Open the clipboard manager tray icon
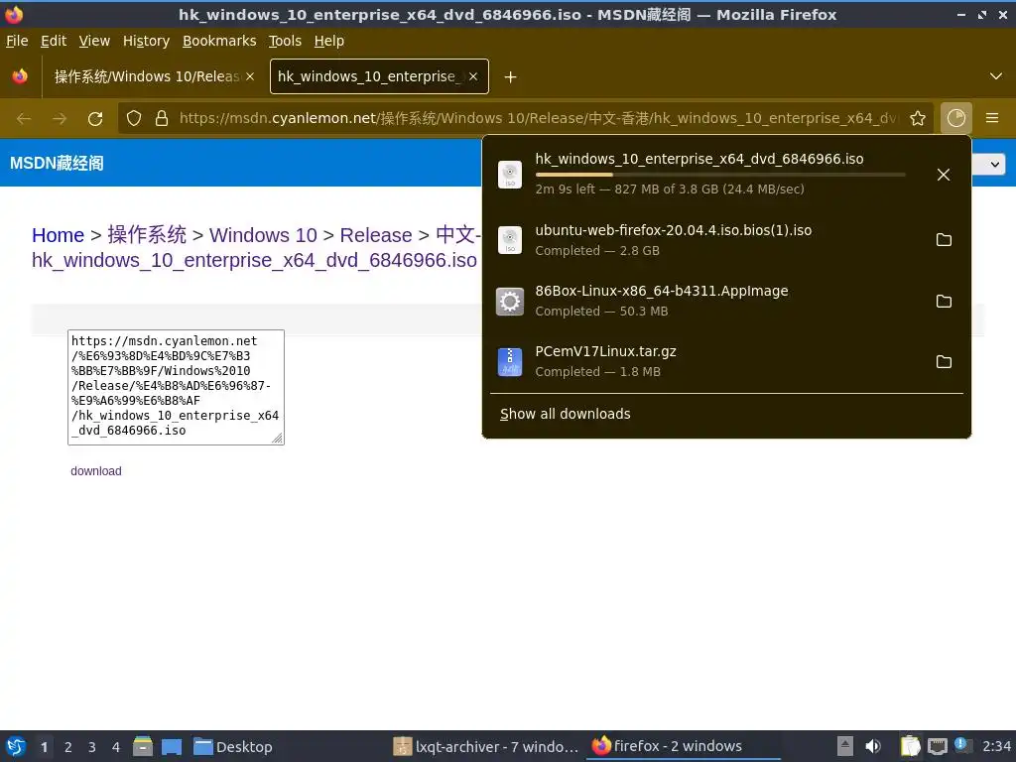The image size is (1016, 762). point(911,746)
